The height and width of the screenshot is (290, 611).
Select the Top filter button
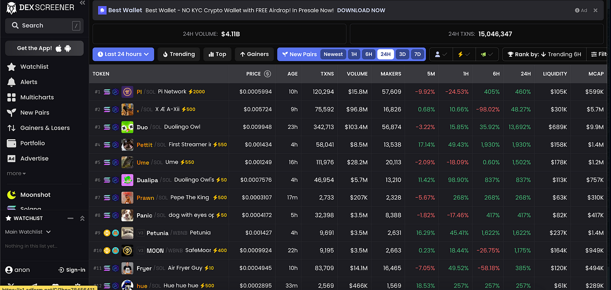click(217, 54)
